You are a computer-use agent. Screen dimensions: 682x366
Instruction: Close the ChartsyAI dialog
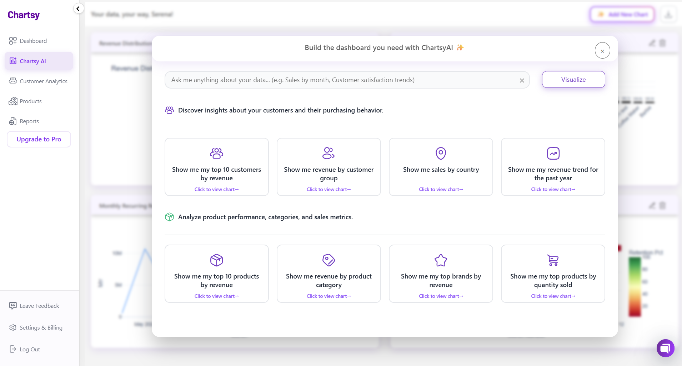tap(602, 51)
